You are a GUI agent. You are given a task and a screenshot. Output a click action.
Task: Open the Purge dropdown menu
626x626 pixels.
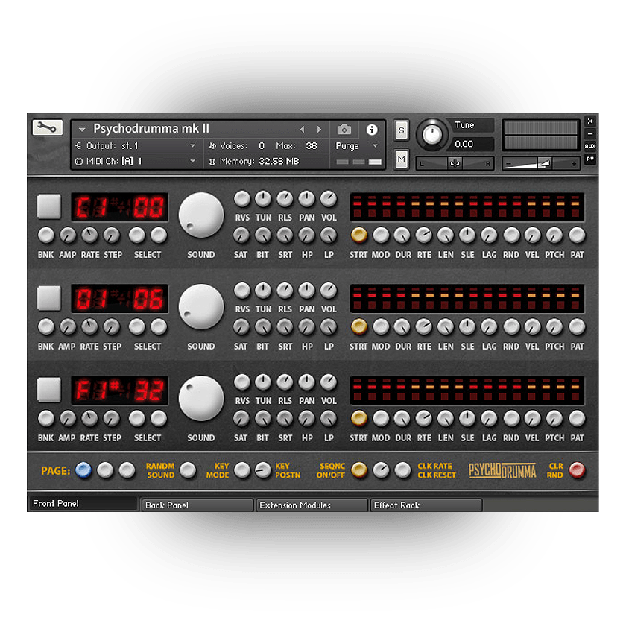point(356,146)
